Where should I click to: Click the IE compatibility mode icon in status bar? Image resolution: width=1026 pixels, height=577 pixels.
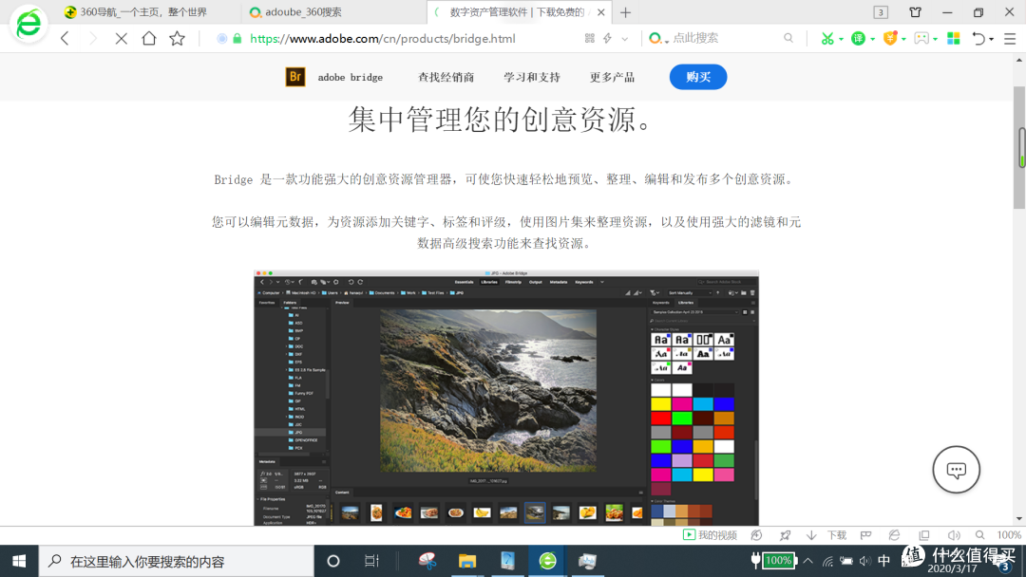(x=894, y=535)
